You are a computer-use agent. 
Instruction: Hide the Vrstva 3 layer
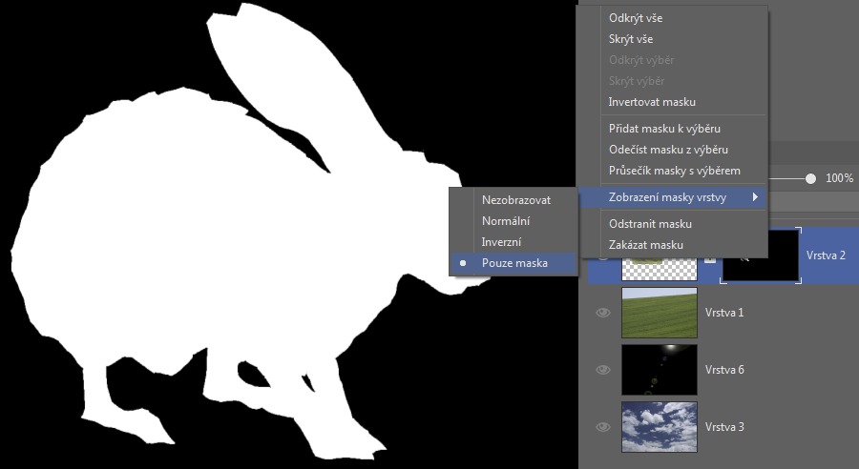(602, 427)
